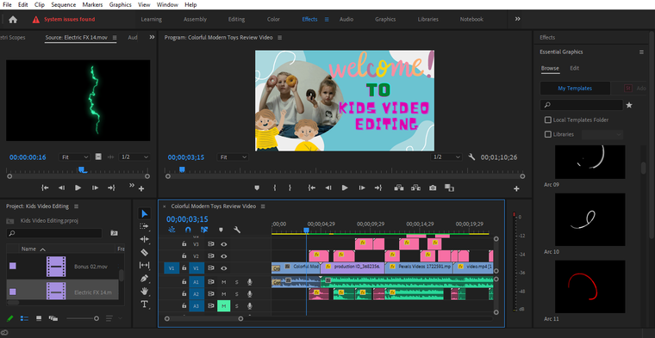Image resolution: width=655 pixels, height=338 pixels.
Task: Open Program monitor Fit zoom dropdown
Action: pyautogui.click(x=233, y=157)
